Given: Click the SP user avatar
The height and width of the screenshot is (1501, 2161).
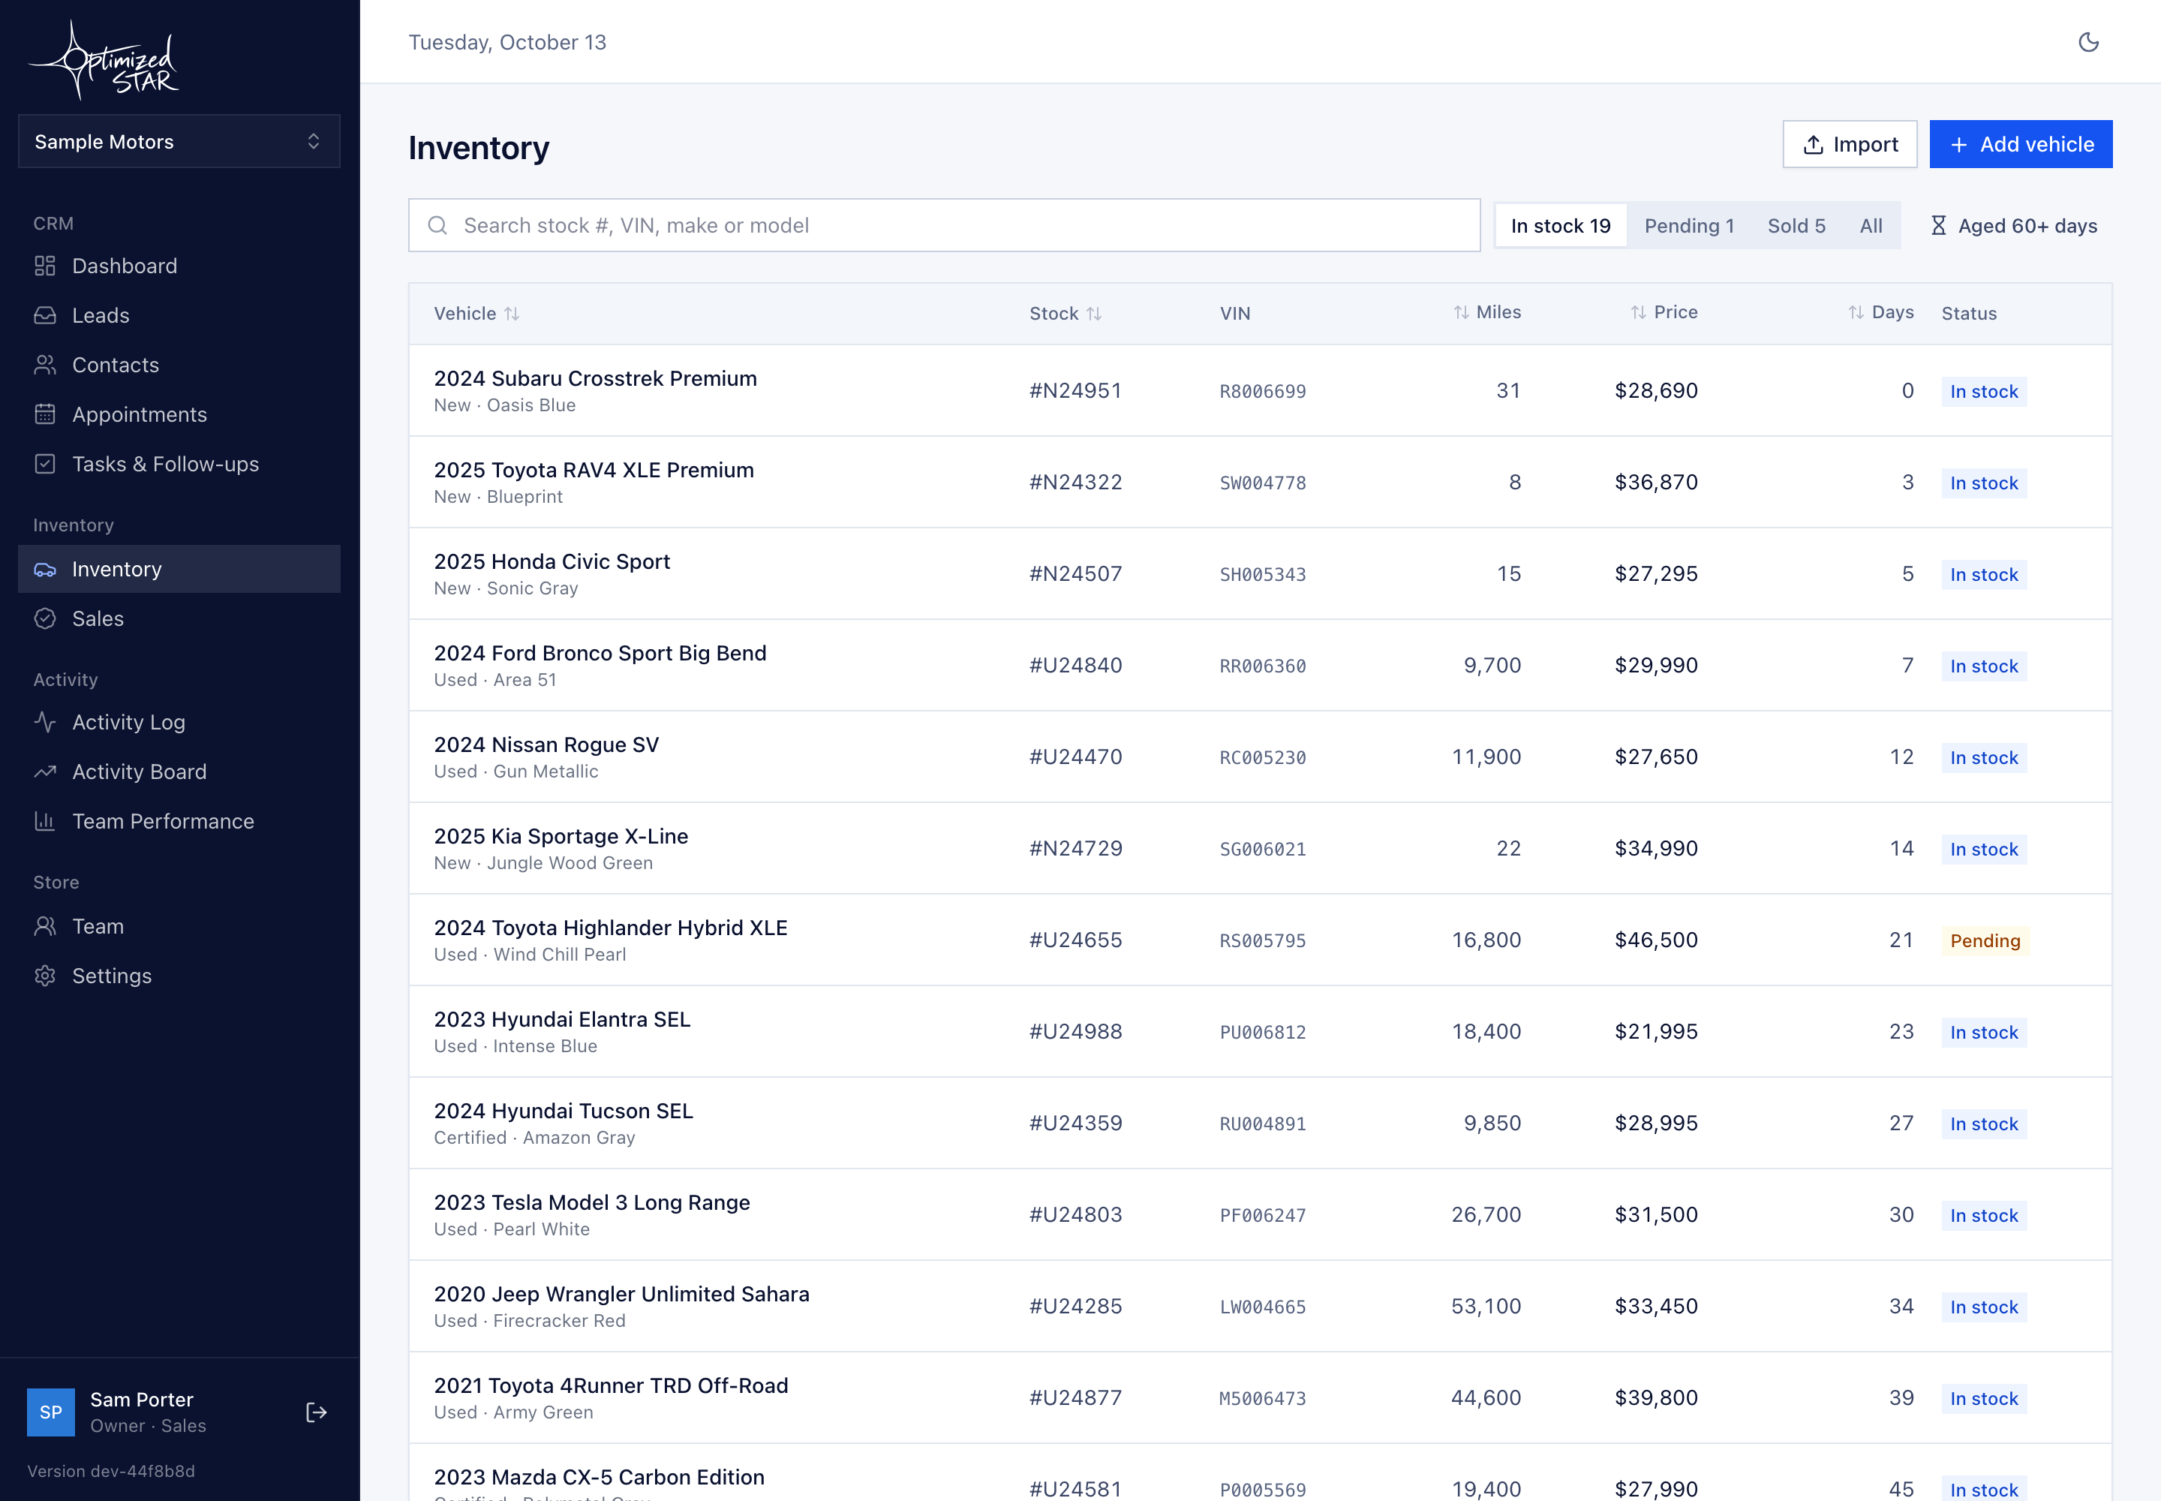Looking at the screenshot, I should [x=51, y=1412].
